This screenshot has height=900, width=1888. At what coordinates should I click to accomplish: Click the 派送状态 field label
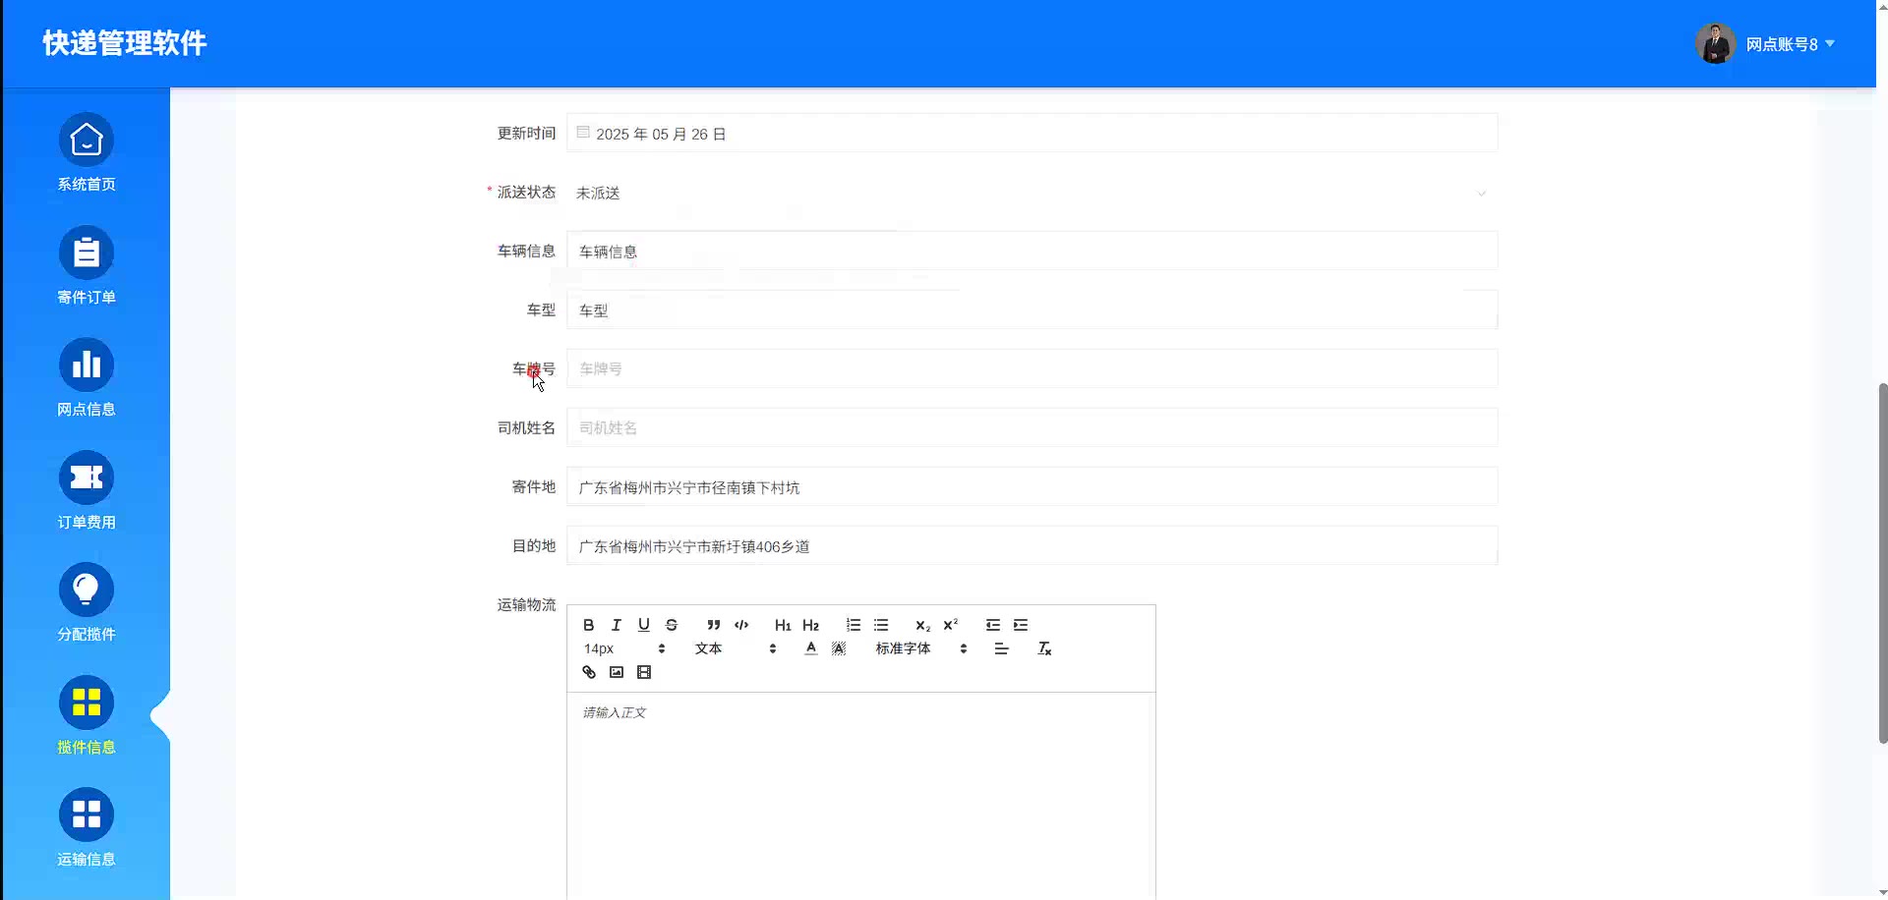(526, 193)
